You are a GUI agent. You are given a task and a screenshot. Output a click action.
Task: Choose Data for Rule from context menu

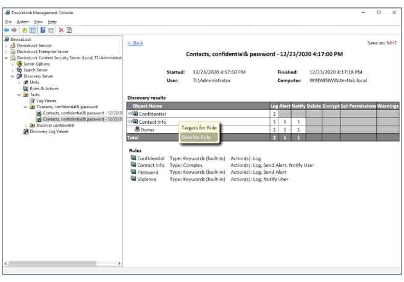196,137
